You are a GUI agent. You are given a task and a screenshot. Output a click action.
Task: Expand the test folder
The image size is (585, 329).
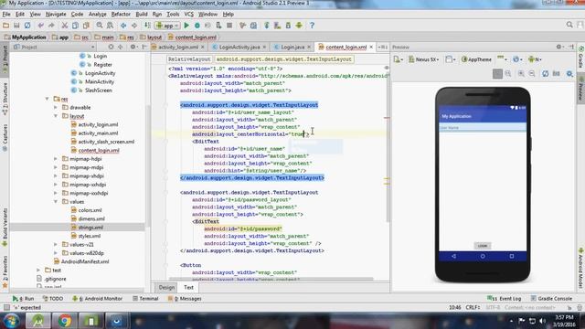38,271
